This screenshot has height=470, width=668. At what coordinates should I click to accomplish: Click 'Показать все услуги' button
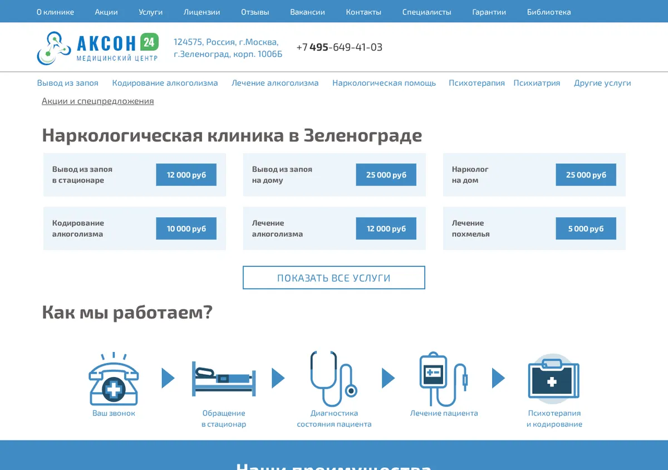[x=334, y=278]
